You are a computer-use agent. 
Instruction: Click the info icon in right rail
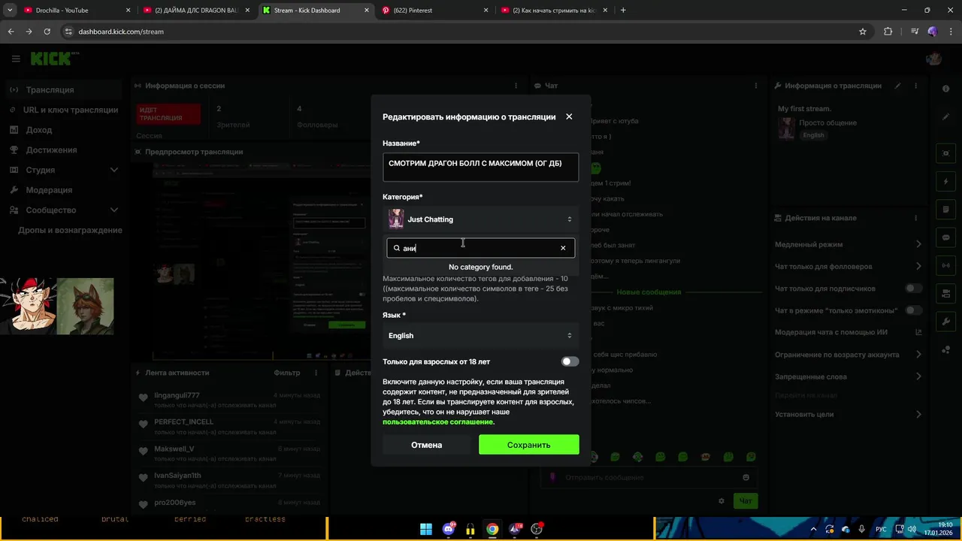click(x=945, y=89)
